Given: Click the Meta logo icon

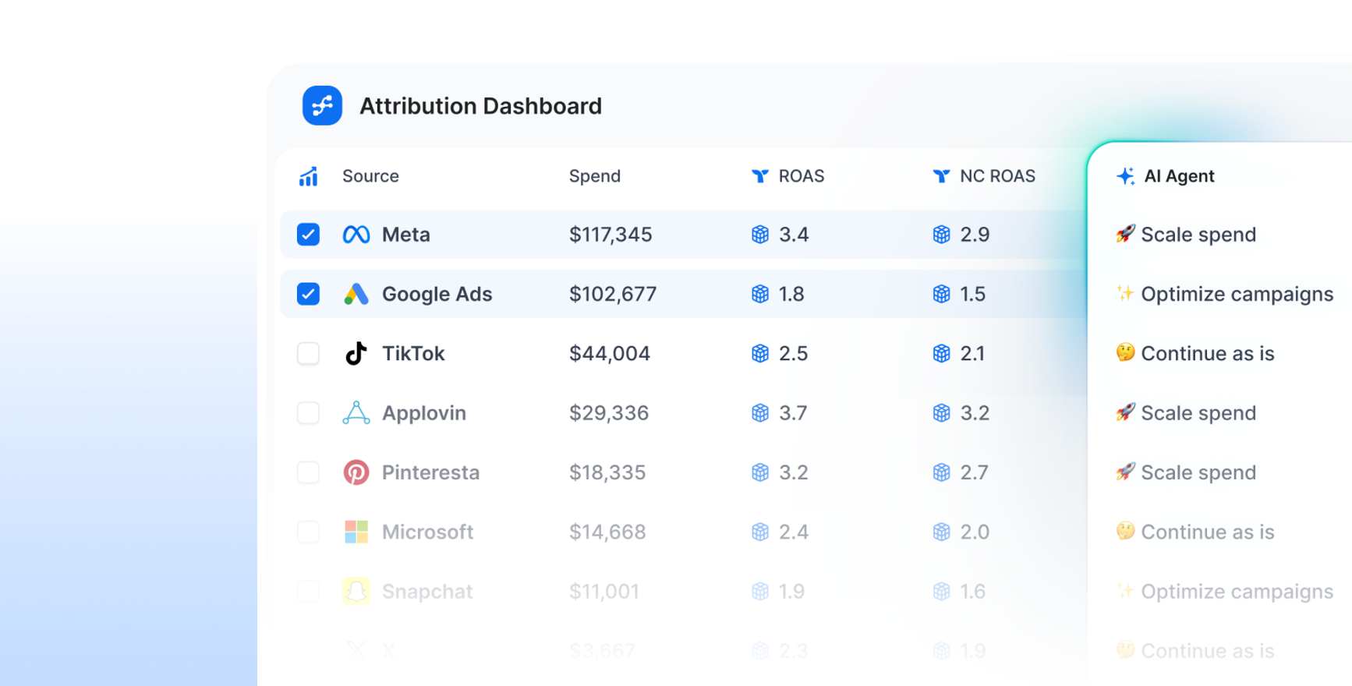Looking at the screenshot, I should 356,235.
